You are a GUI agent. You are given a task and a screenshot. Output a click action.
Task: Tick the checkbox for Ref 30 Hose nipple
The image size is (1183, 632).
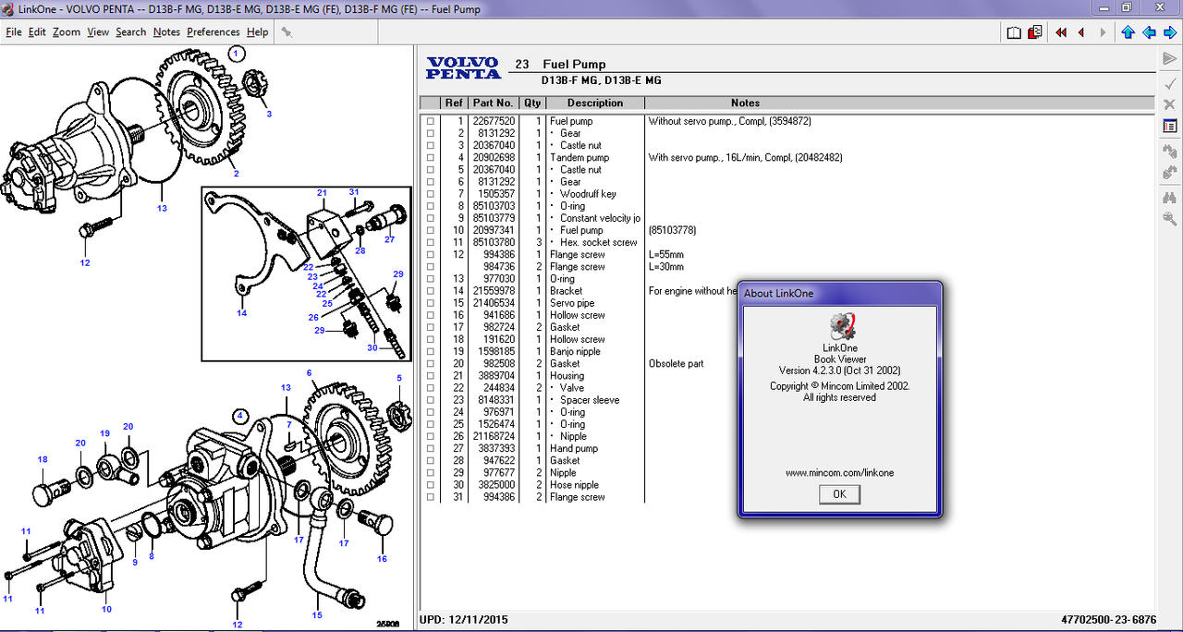coord(430,485)
